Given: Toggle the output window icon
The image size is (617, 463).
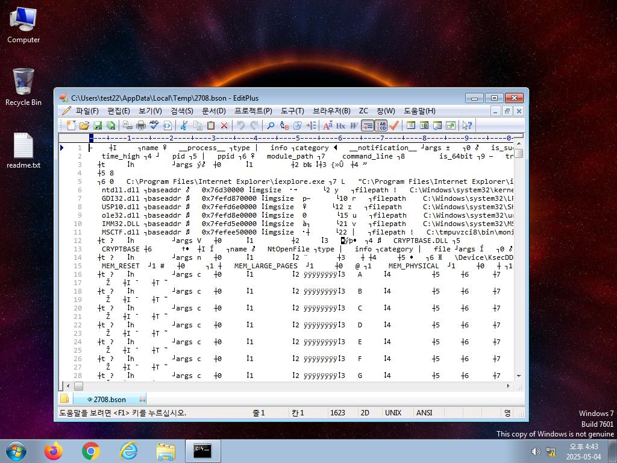Looking at the screenshot, I should click(437, 125).
